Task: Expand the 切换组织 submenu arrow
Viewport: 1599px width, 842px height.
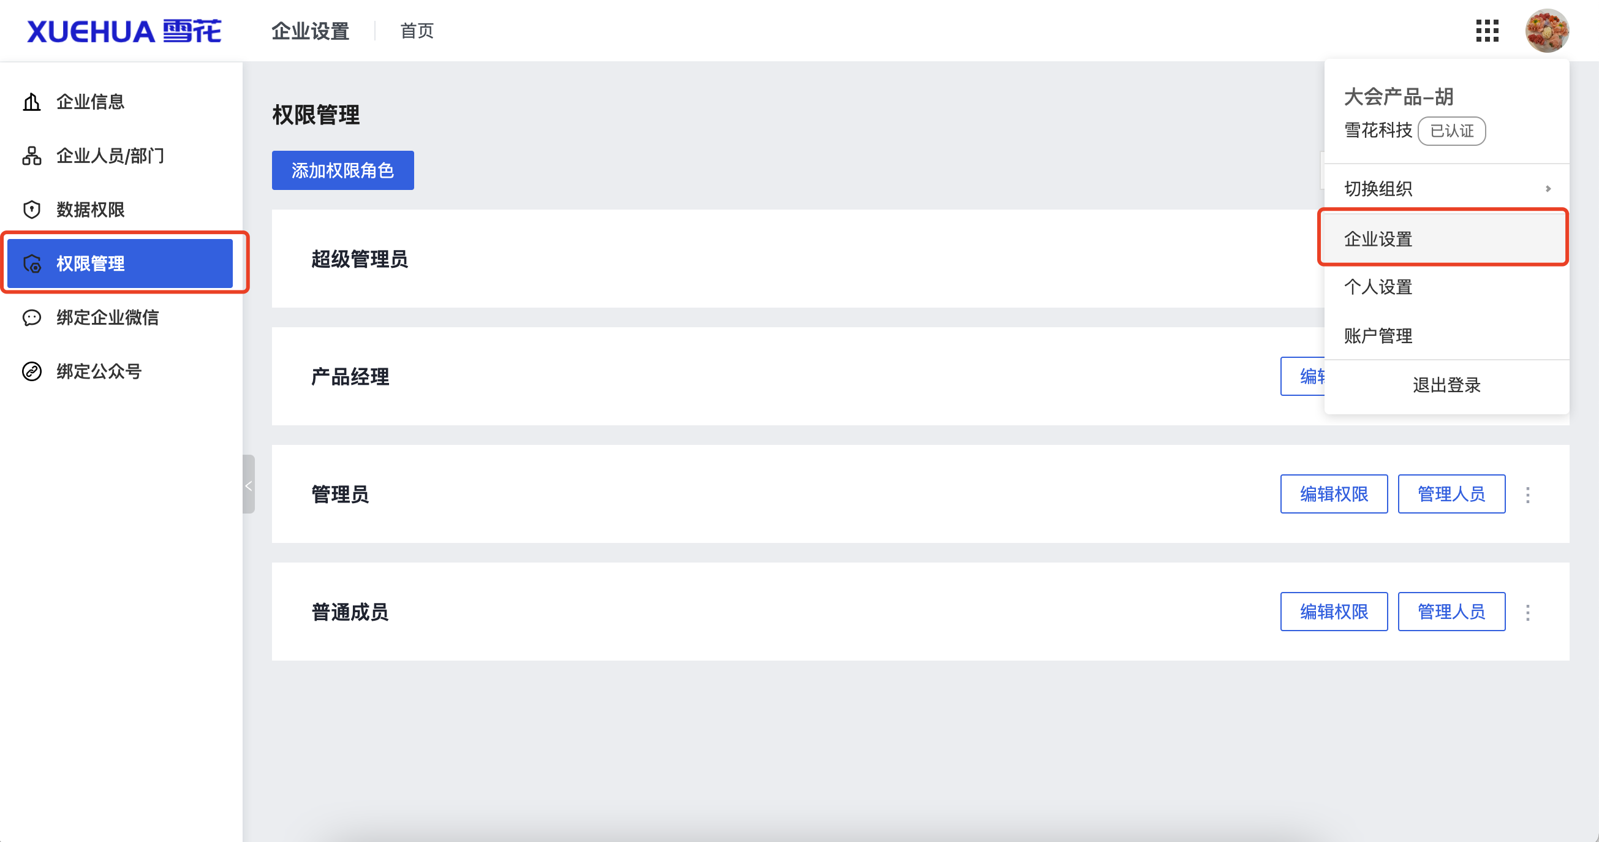Action: (1548, 189)
